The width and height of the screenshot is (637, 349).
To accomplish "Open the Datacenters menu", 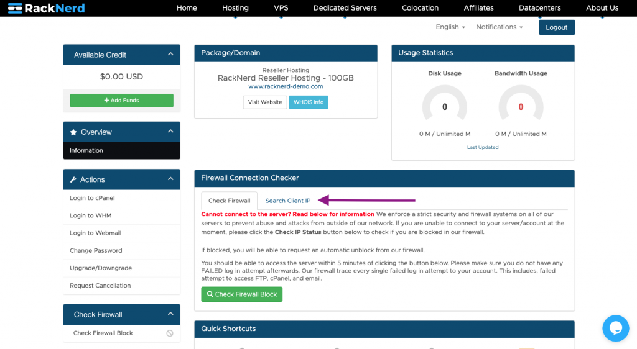I will (x=539, y=8).
